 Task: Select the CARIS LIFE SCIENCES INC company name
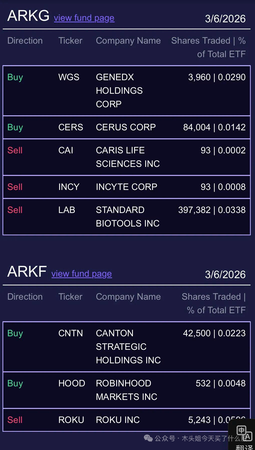[x=128, y=157]
